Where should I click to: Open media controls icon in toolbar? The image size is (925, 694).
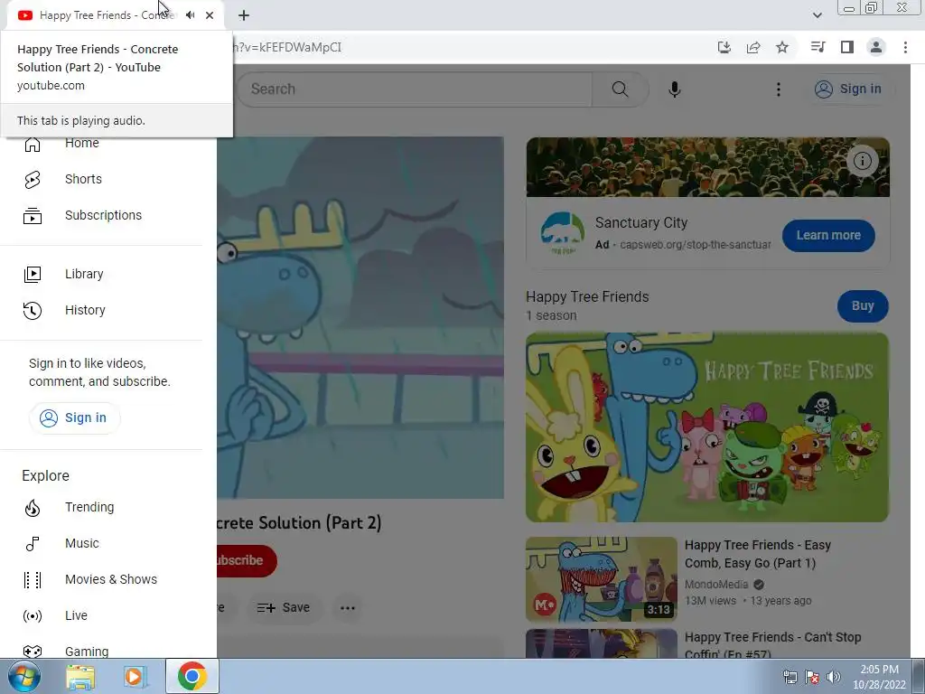[x=818, y=47]
